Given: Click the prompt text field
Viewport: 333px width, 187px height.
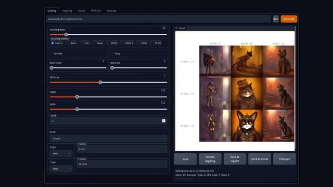Looking at the screenshot, I should pyautogui.click(x=158, y=19).
